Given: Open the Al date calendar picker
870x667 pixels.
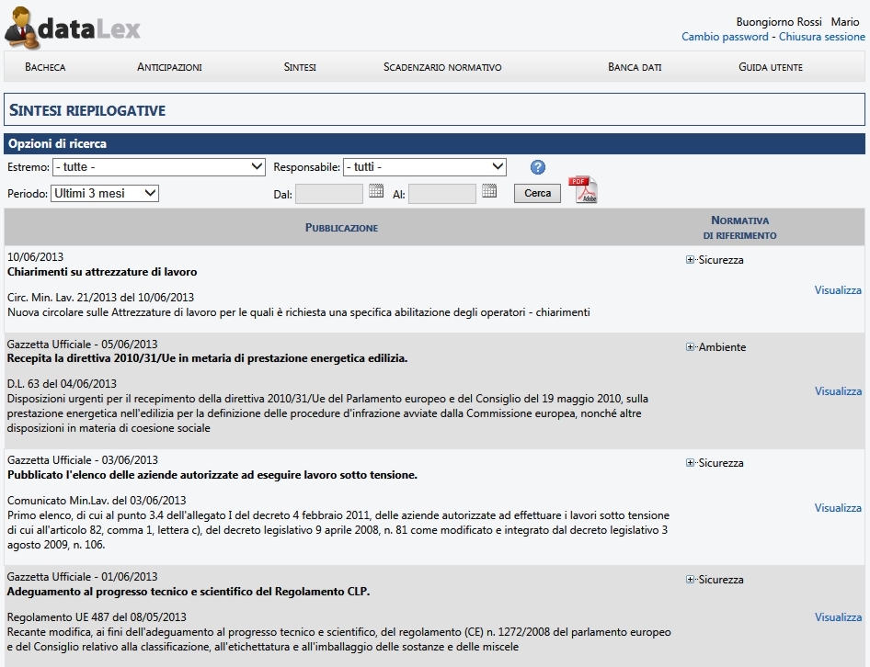Looking at the screenshot, I should (489, 191).
